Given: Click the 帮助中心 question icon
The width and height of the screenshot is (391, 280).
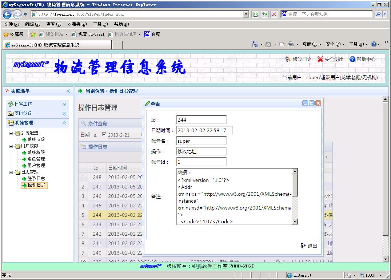Looking at the screenshot, I should (x=352, y=59).
